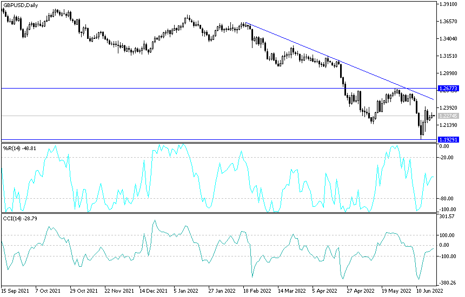This screenshot has width=465, height=297.
Task: Select the CCI(14) -28.79 indicator label
Action: click(x=20, y=219)
